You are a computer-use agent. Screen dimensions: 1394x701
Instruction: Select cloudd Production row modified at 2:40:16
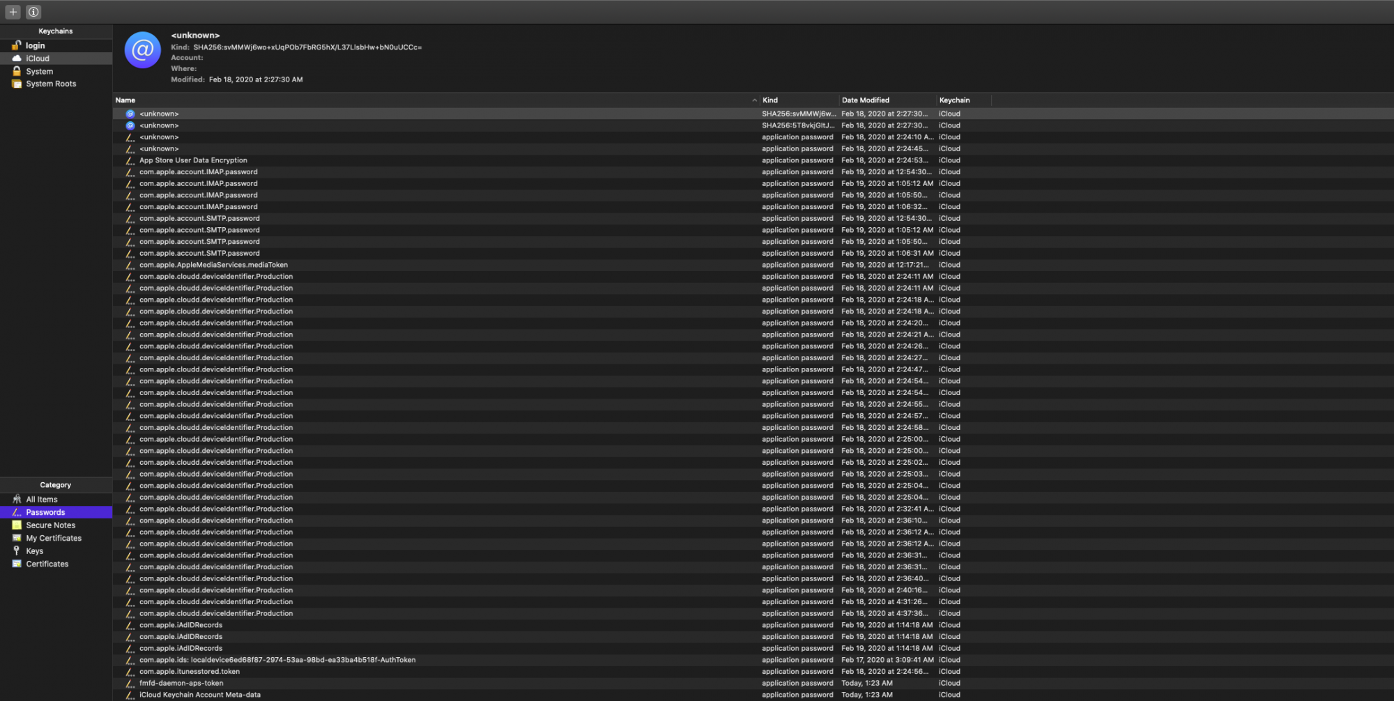[753, 590]
